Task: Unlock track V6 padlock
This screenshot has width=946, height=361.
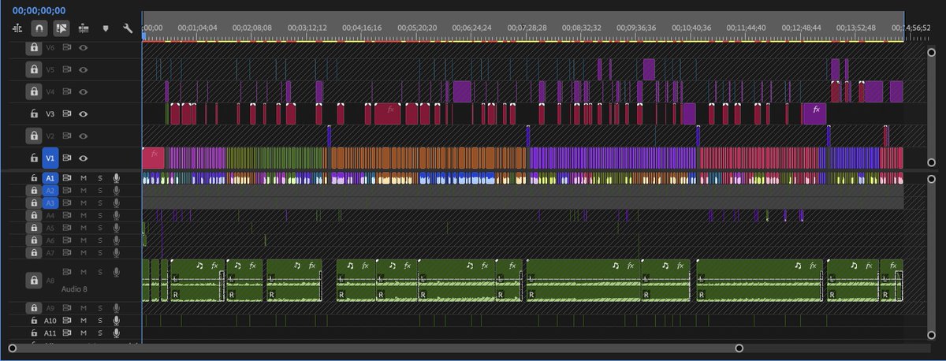Action: [x=34, y=47]
